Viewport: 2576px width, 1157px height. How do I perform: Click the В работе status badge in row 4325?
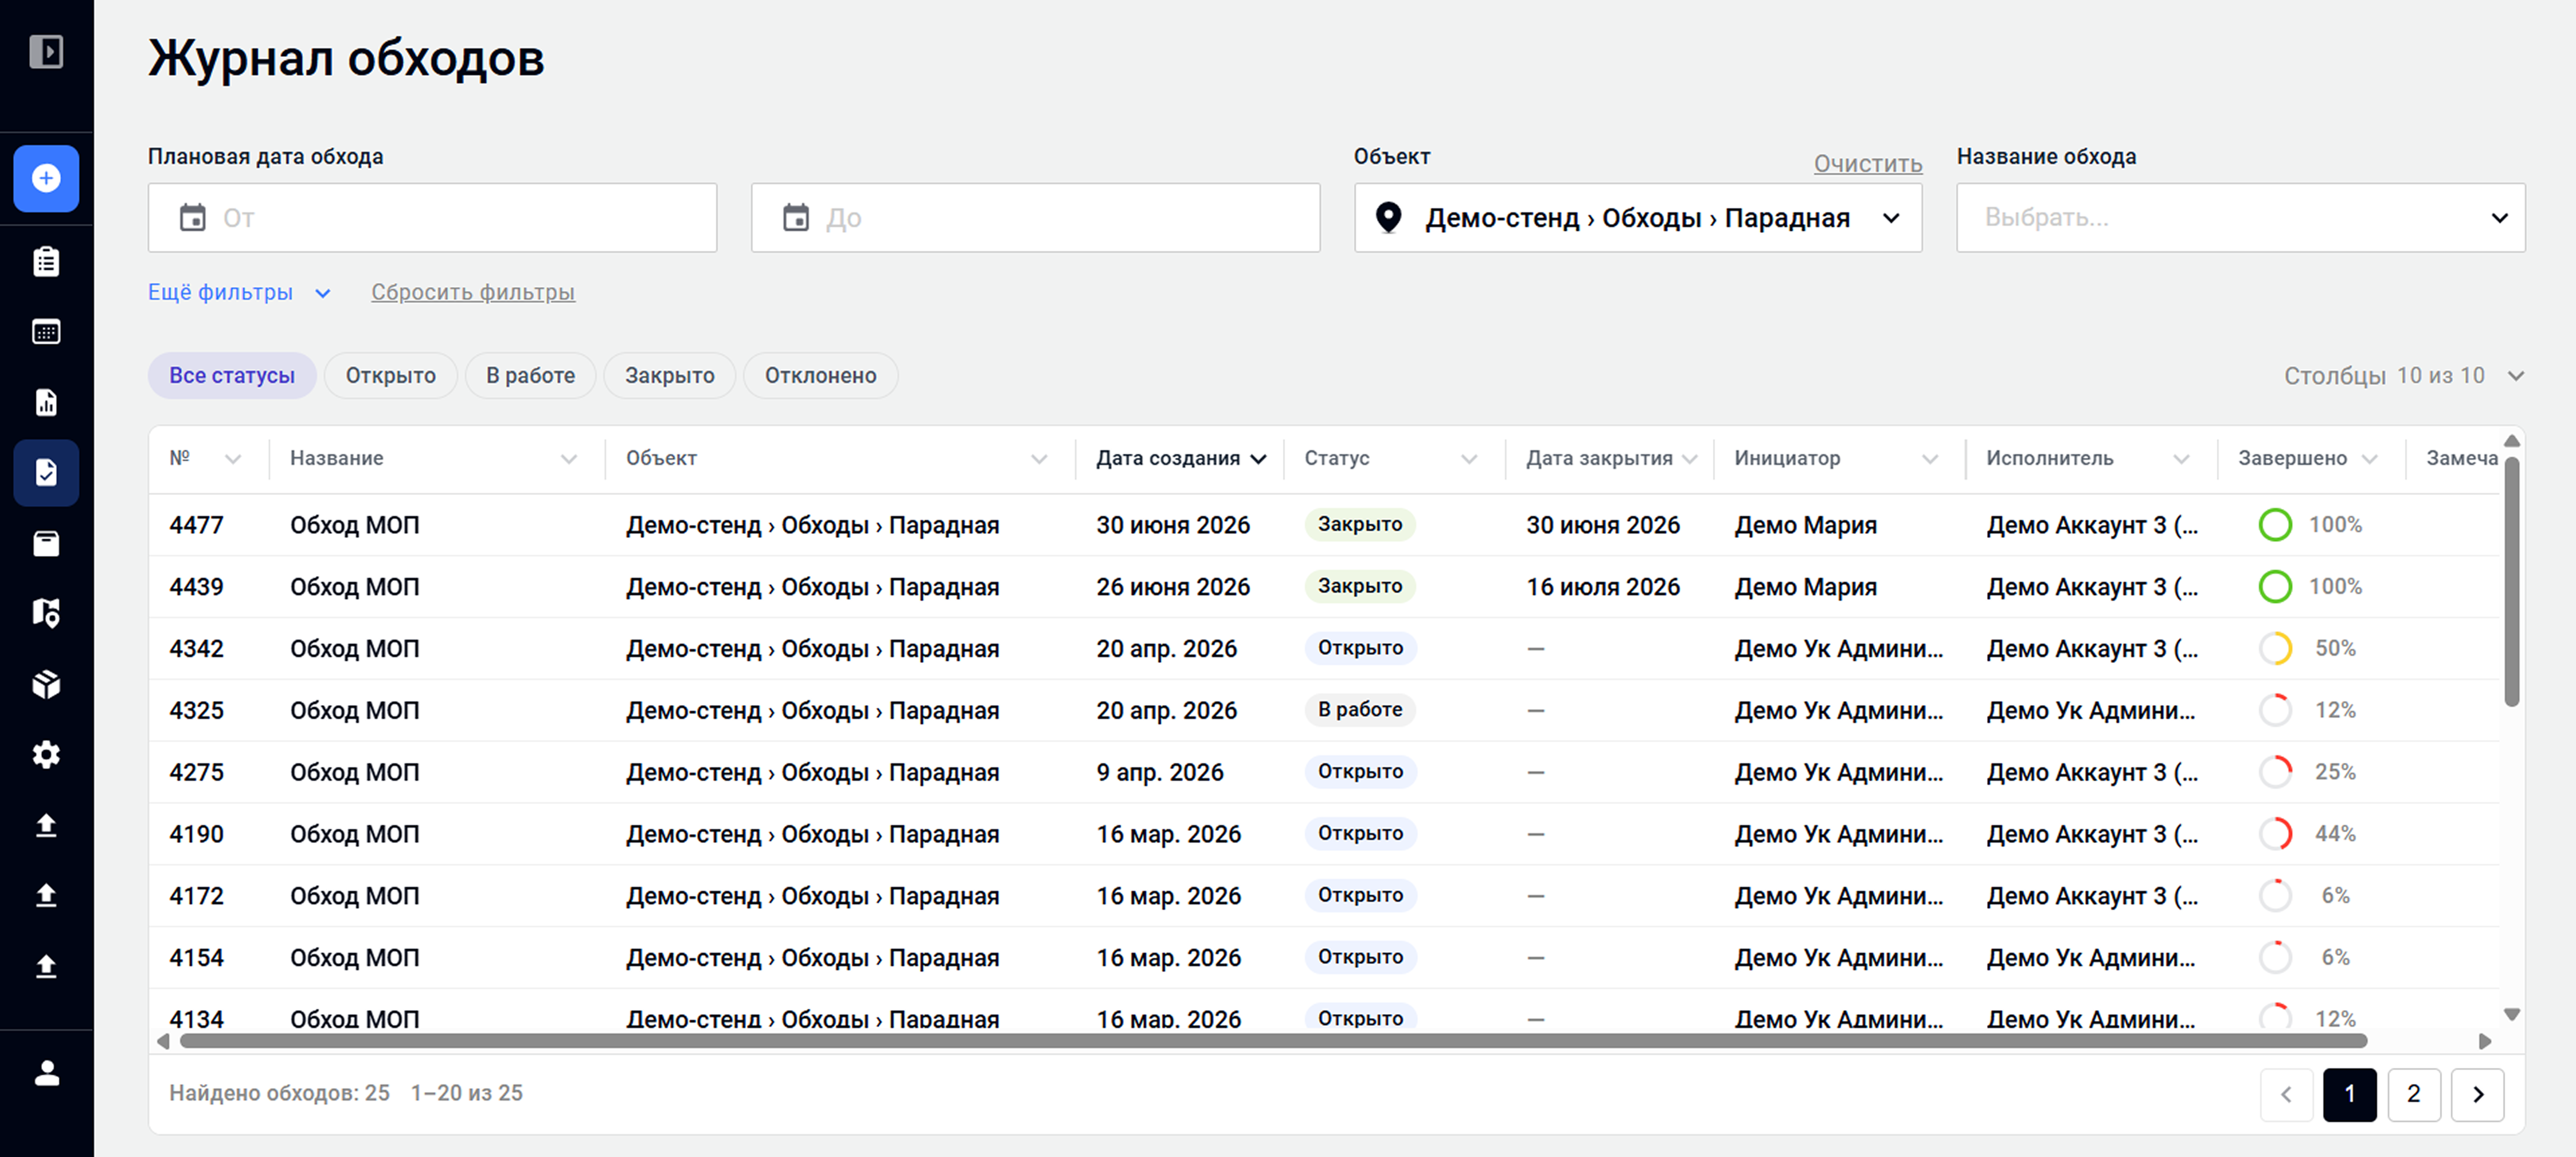[1360, 710]
